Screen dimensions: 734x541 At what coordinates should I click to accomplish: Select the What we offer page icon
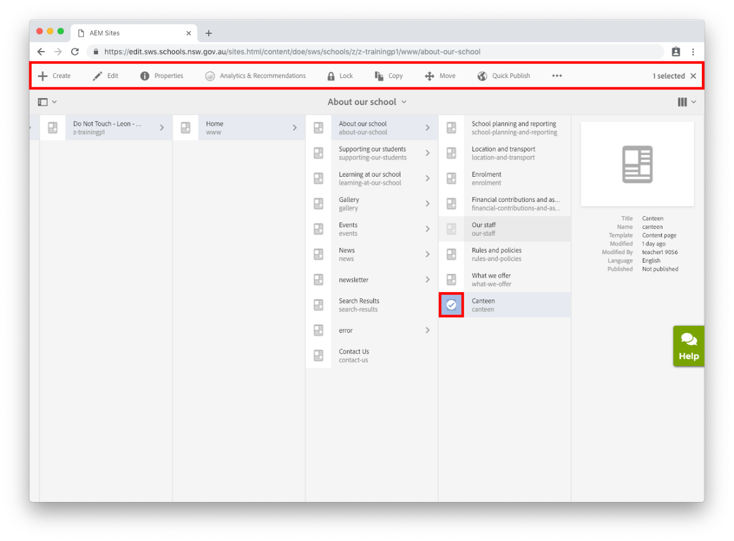[451, 279]
